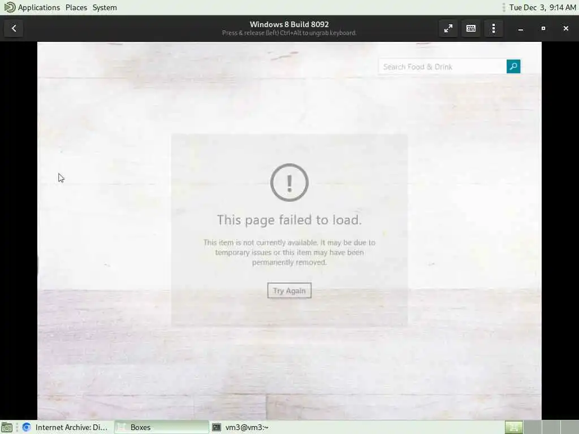Click the browser icon in the taskbar
The image size is (579, 434).
(26, 427)
